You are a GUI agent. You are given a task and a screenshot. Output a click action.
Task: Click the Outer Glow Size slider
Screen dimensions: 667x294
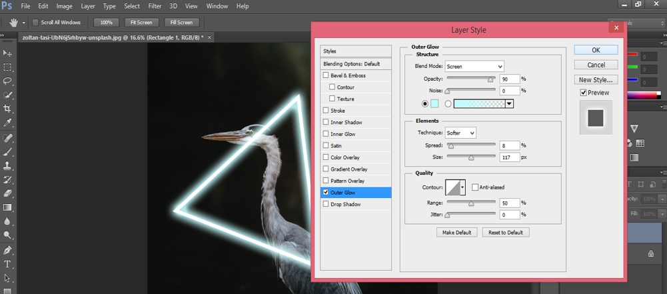471,157
